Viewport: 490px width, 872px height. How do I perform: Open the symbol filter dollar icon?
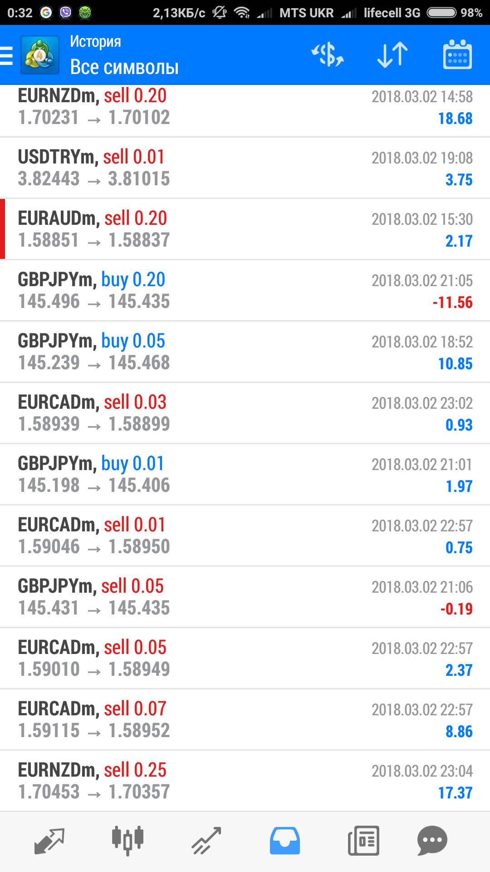click(x=328, y=55)
